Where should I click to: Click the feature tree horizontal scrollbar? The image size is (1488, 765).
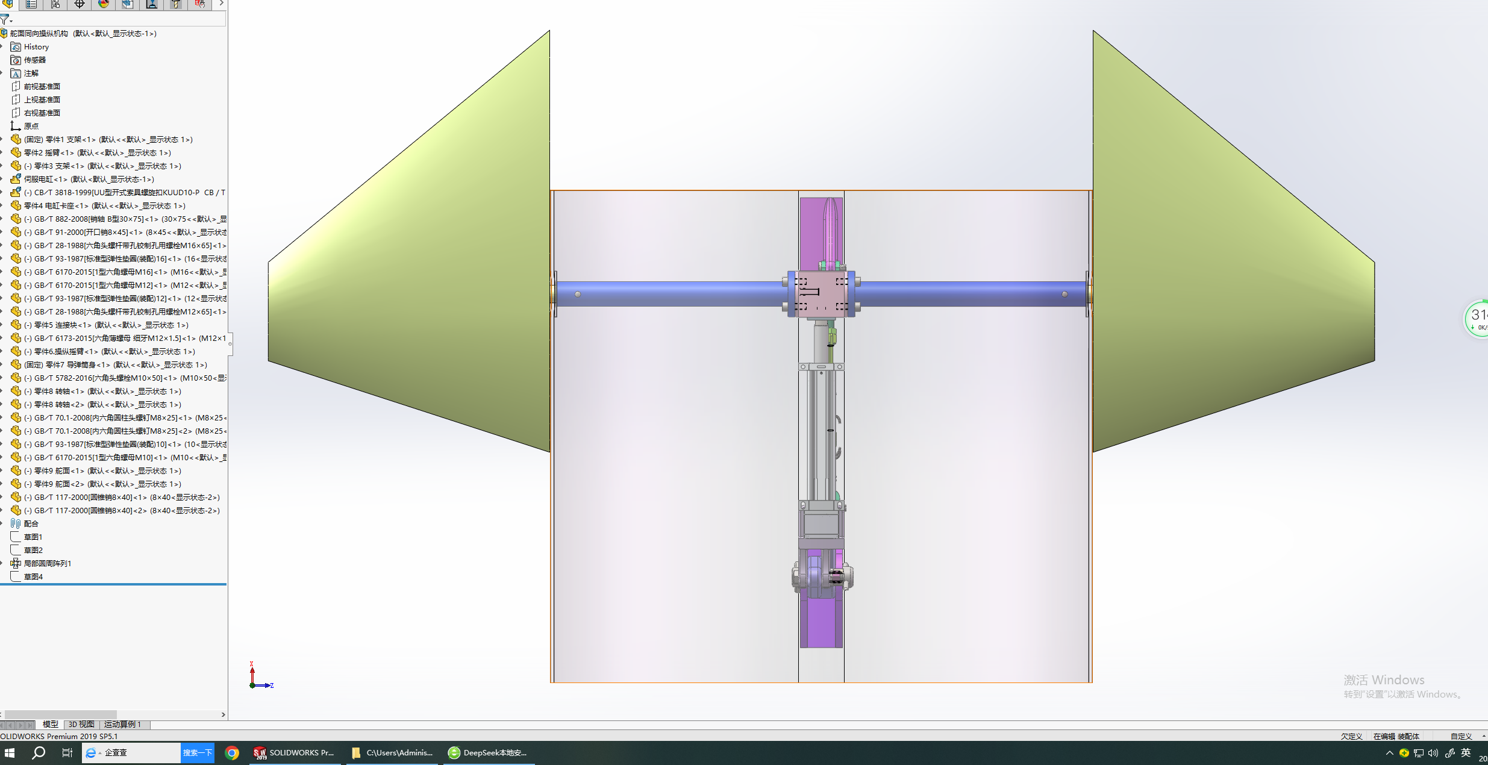pyautogui.click(x=60, y=714)
